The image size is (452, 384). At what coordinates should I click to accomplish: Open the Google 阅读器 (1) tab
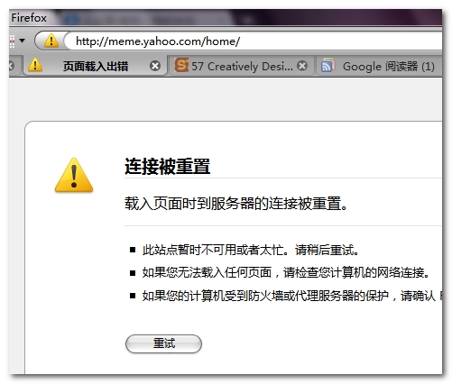(379, 66)
